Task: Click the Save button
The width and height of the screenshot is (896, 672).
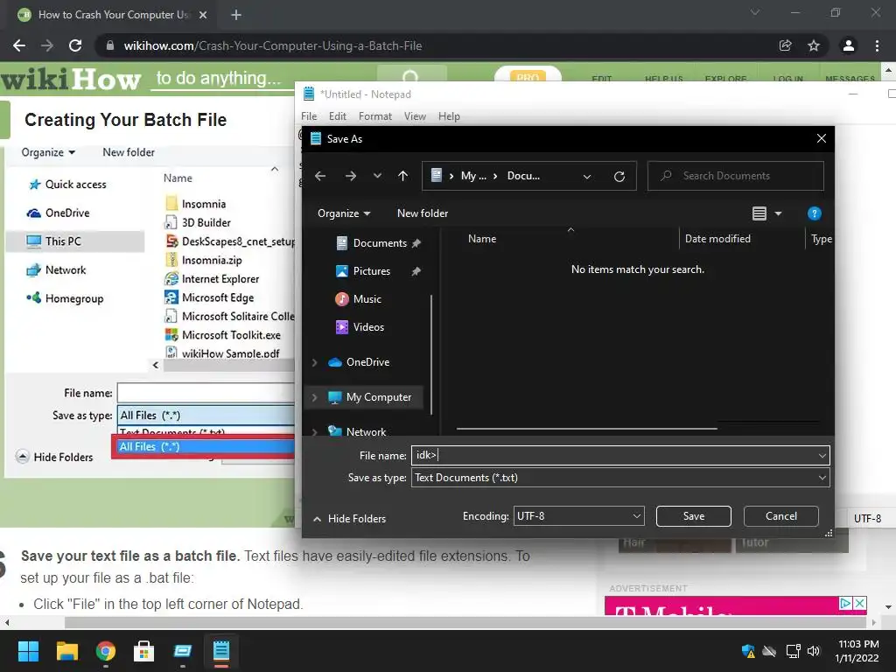Action: tap(694, 516)
